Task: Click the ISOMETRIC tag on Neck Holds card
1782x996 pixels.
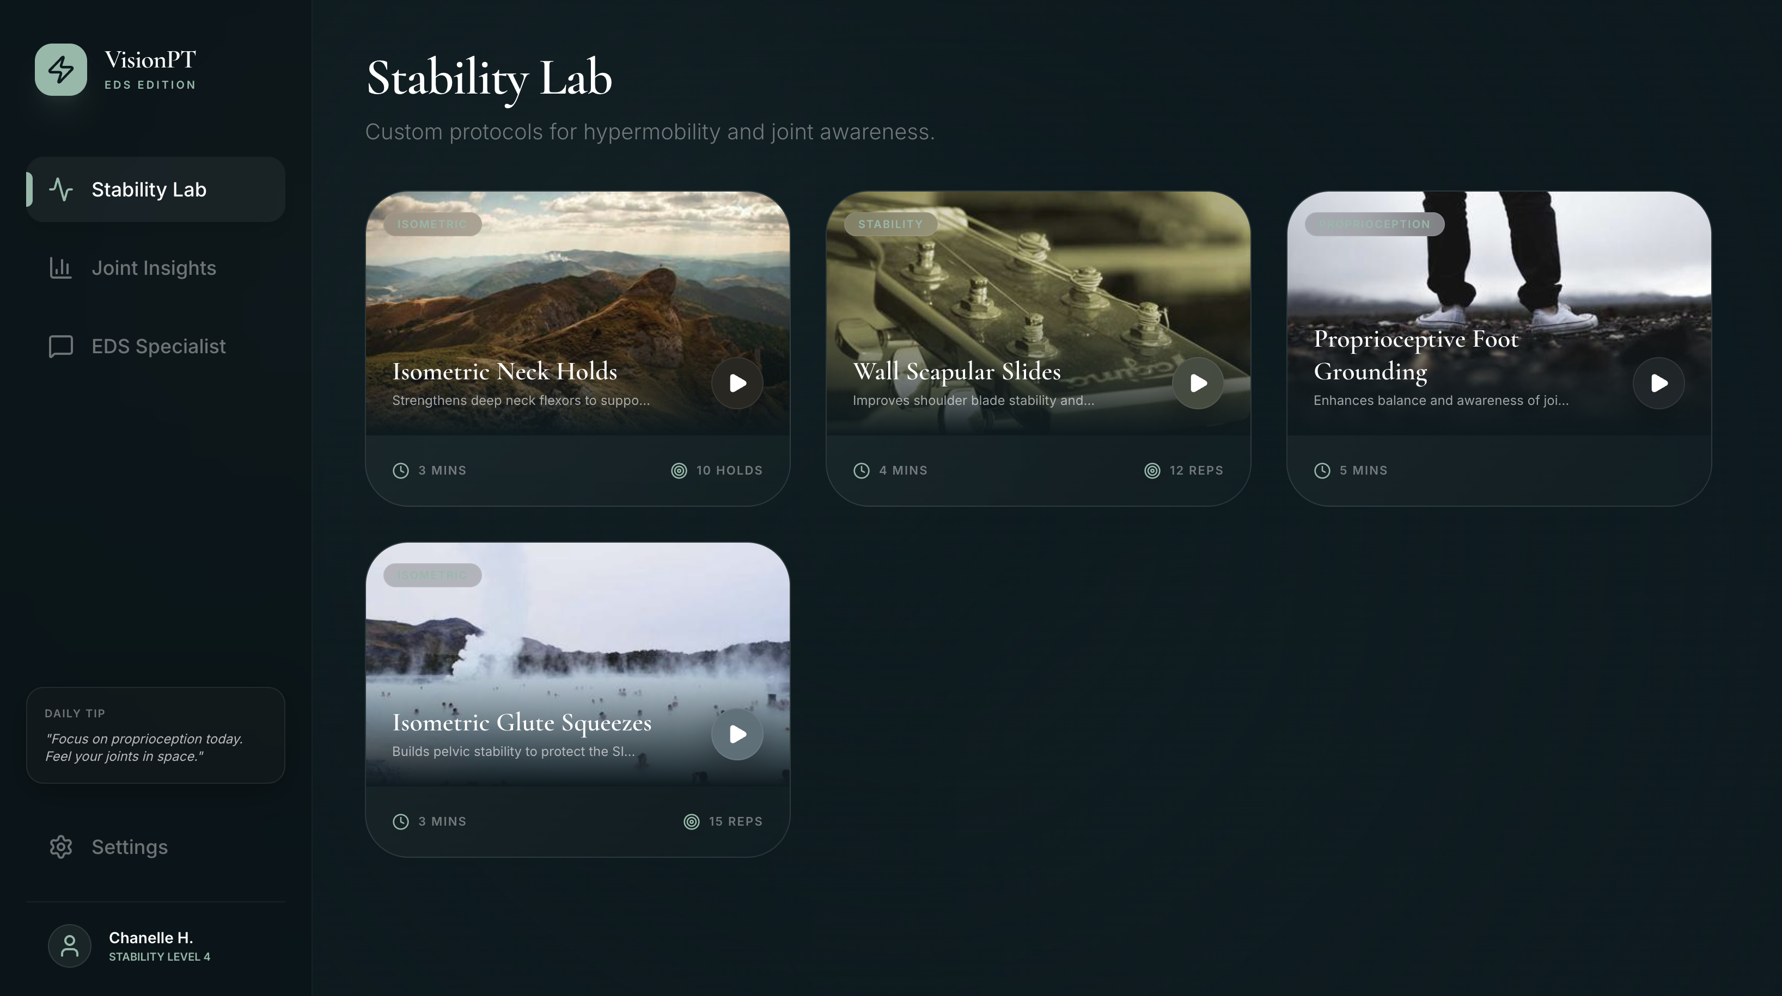Action: pos(432,224)
